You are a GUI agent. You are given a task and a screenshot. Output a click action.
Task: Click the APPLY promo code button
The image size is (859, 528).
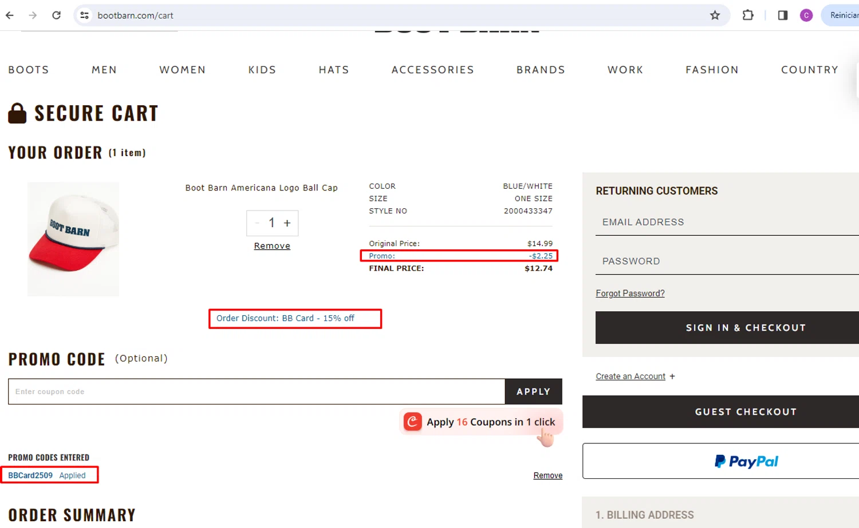click(x=534, y=392)
